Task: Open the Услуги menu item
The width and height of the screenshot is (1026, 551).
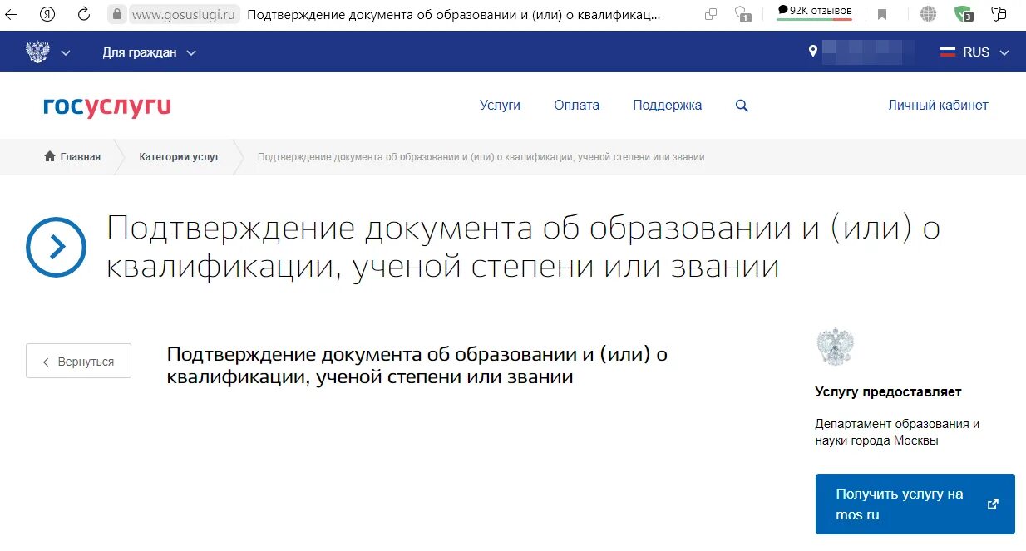Action: (x=500, y=106)
